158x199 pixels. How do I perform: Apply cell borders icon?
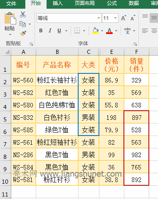(77, 31)
